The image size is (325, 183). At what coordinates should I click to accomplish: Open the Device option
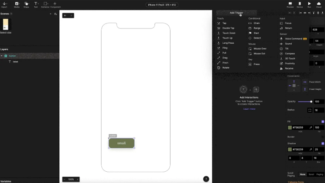[300, 5]
